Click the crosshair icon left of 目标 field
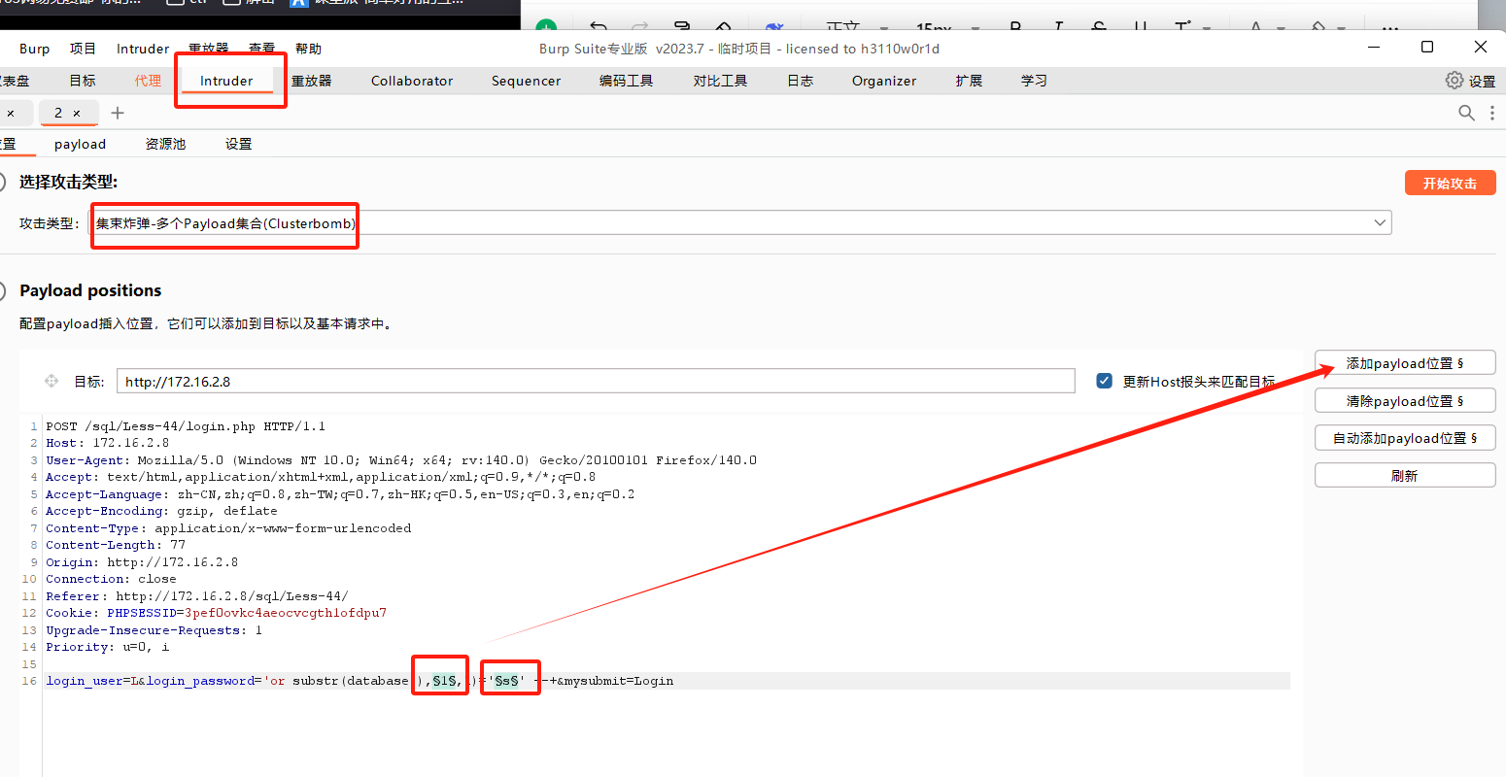 point(51,382)
